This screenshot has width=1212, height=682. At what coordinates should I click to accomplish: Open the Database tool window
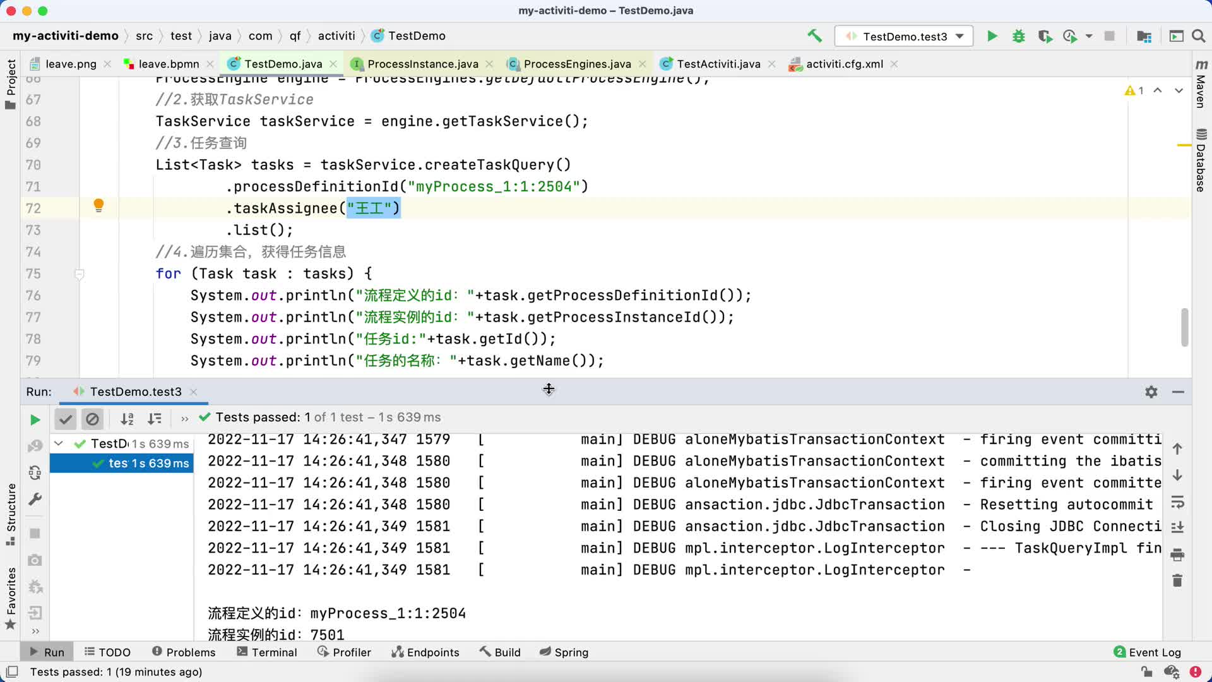coord(1201,160)
